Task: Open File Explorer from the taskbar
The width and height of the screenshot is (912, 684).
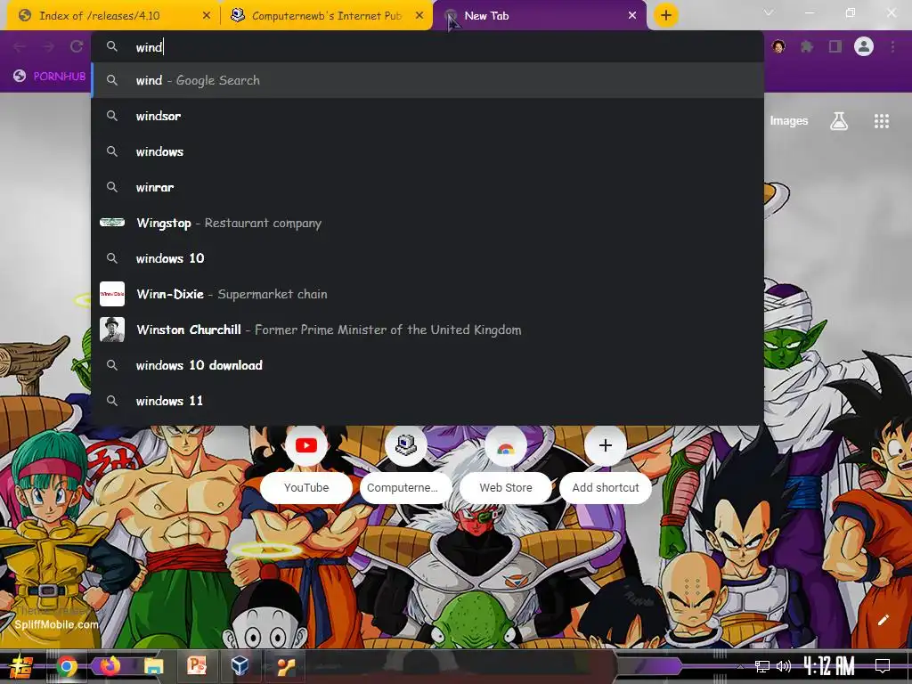Action: 154,666
